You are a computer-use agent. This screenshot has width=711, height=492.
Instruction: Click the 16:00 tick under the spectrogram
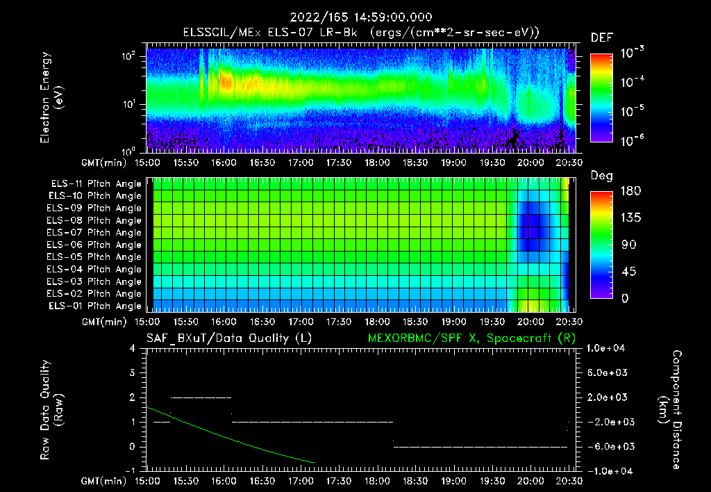coord(224,163)
